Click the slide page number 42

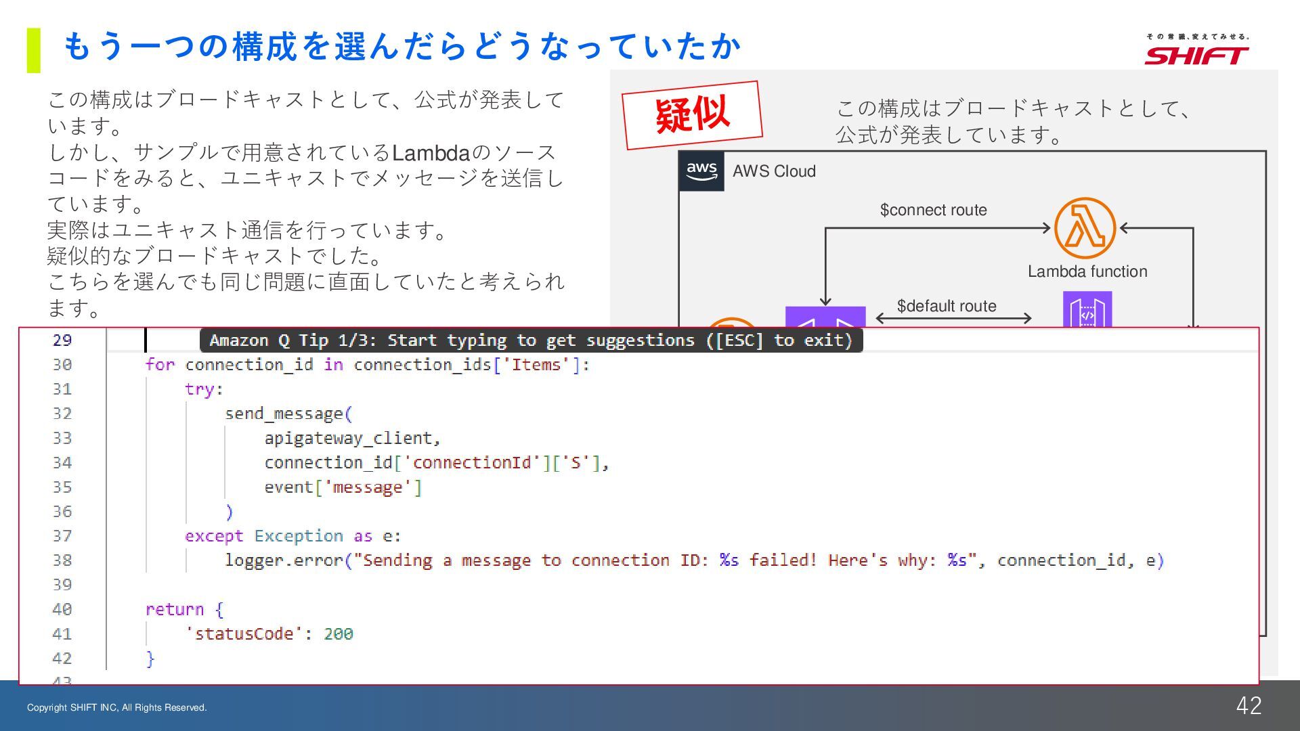click(x=1248, y=705)
